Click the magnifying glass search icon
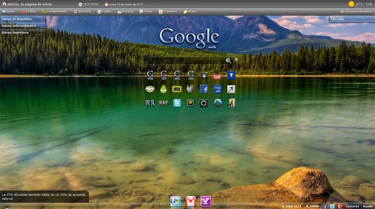 228,61
